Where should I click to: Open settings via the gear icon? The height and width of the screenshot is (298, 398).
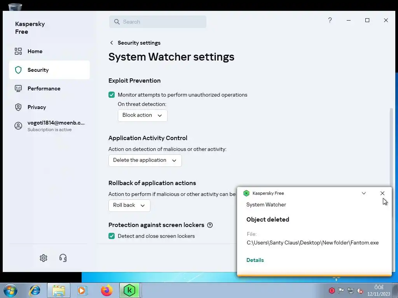point(44,258)
